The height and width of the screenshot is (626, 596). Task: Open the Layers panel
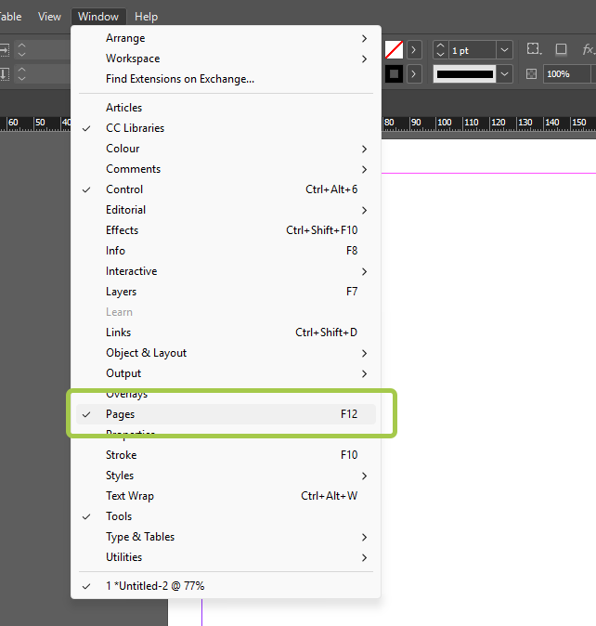226,292
